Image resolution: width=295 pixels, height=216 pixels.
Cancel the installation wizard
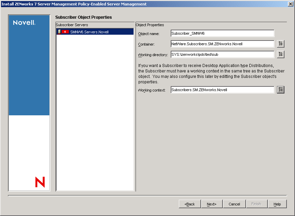(x=234, y=204)
